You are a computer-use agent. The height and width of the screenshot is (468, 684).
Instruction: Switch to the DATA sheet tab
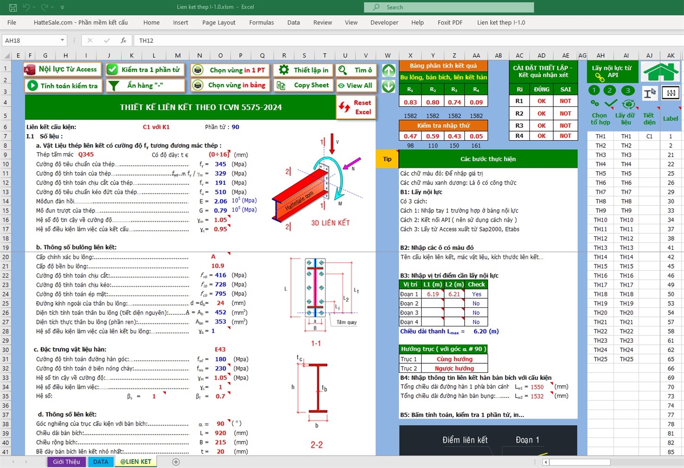(x=100, y=462)
